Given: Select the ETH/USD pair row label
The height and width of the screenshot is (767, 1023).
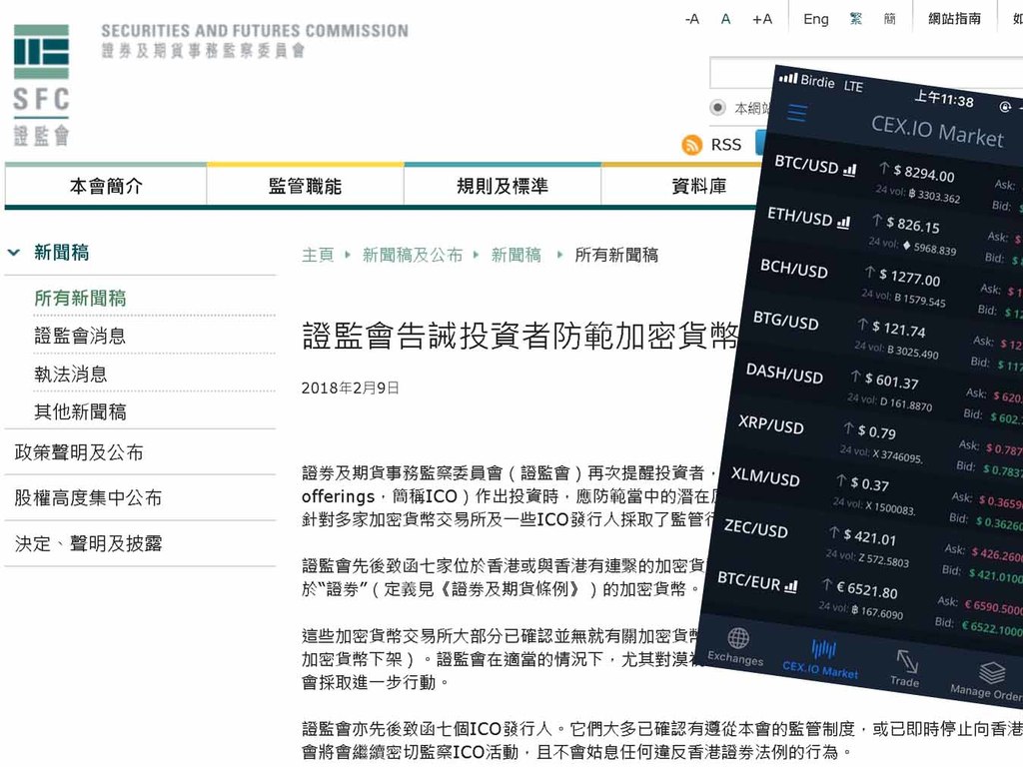Looking at the screenshot, I should [x=800, y=216].
